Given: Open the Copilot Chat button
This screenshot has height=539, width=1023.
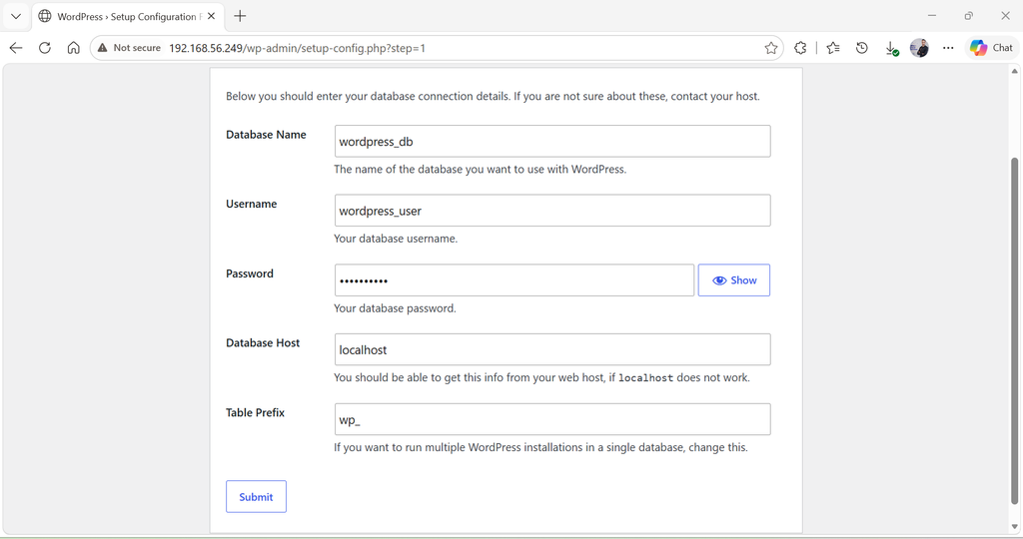Looking at the screenshot, I should (991, 48).
